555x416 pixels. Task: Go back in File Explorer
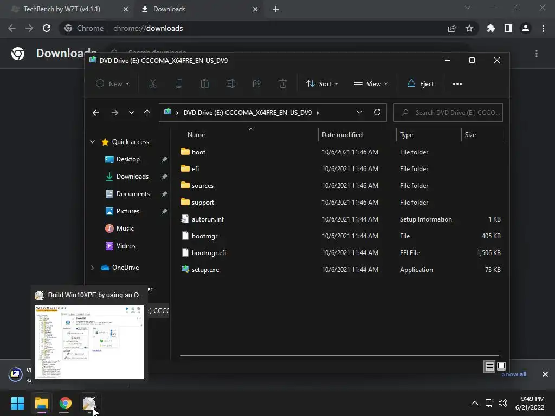click(96, 113)
